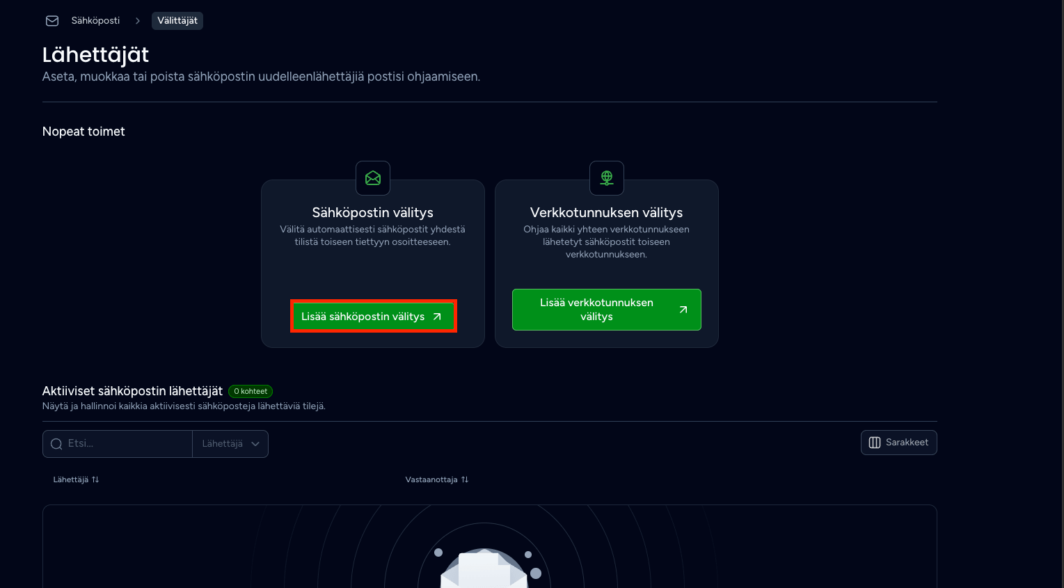Screen dimensions: 1064x588
Task: Click Lisää verkkotunnuksen välitys button
Action: (607, 310)
